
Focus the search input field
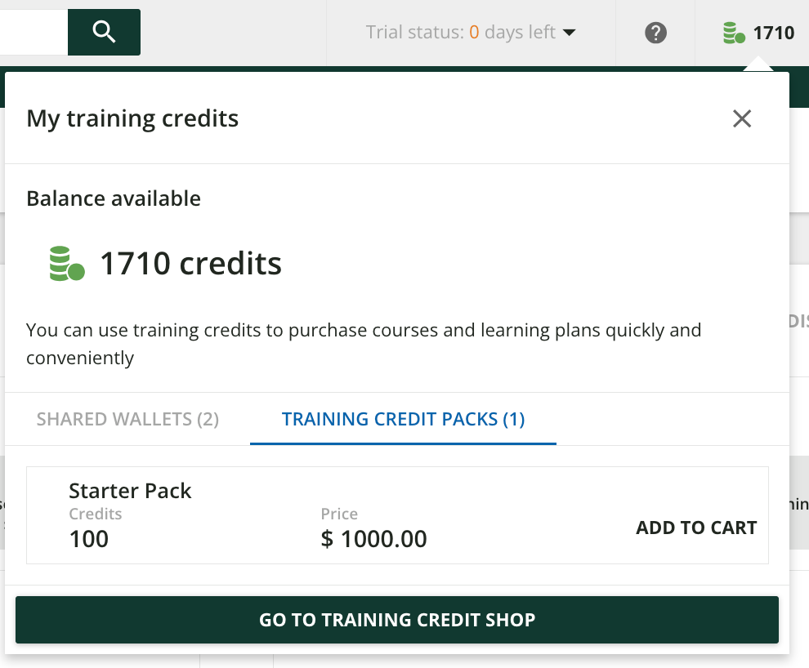(x=33, y=32)
